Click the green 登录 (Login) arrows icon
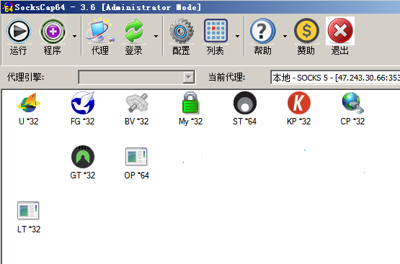 click(x=133, y=30)
